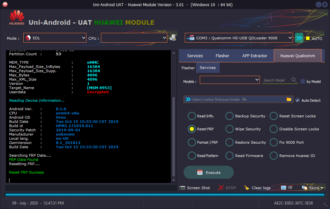Toggle the AUTO yellow checkbox
The height and width of the screenshot is (209, 330).
308,38
